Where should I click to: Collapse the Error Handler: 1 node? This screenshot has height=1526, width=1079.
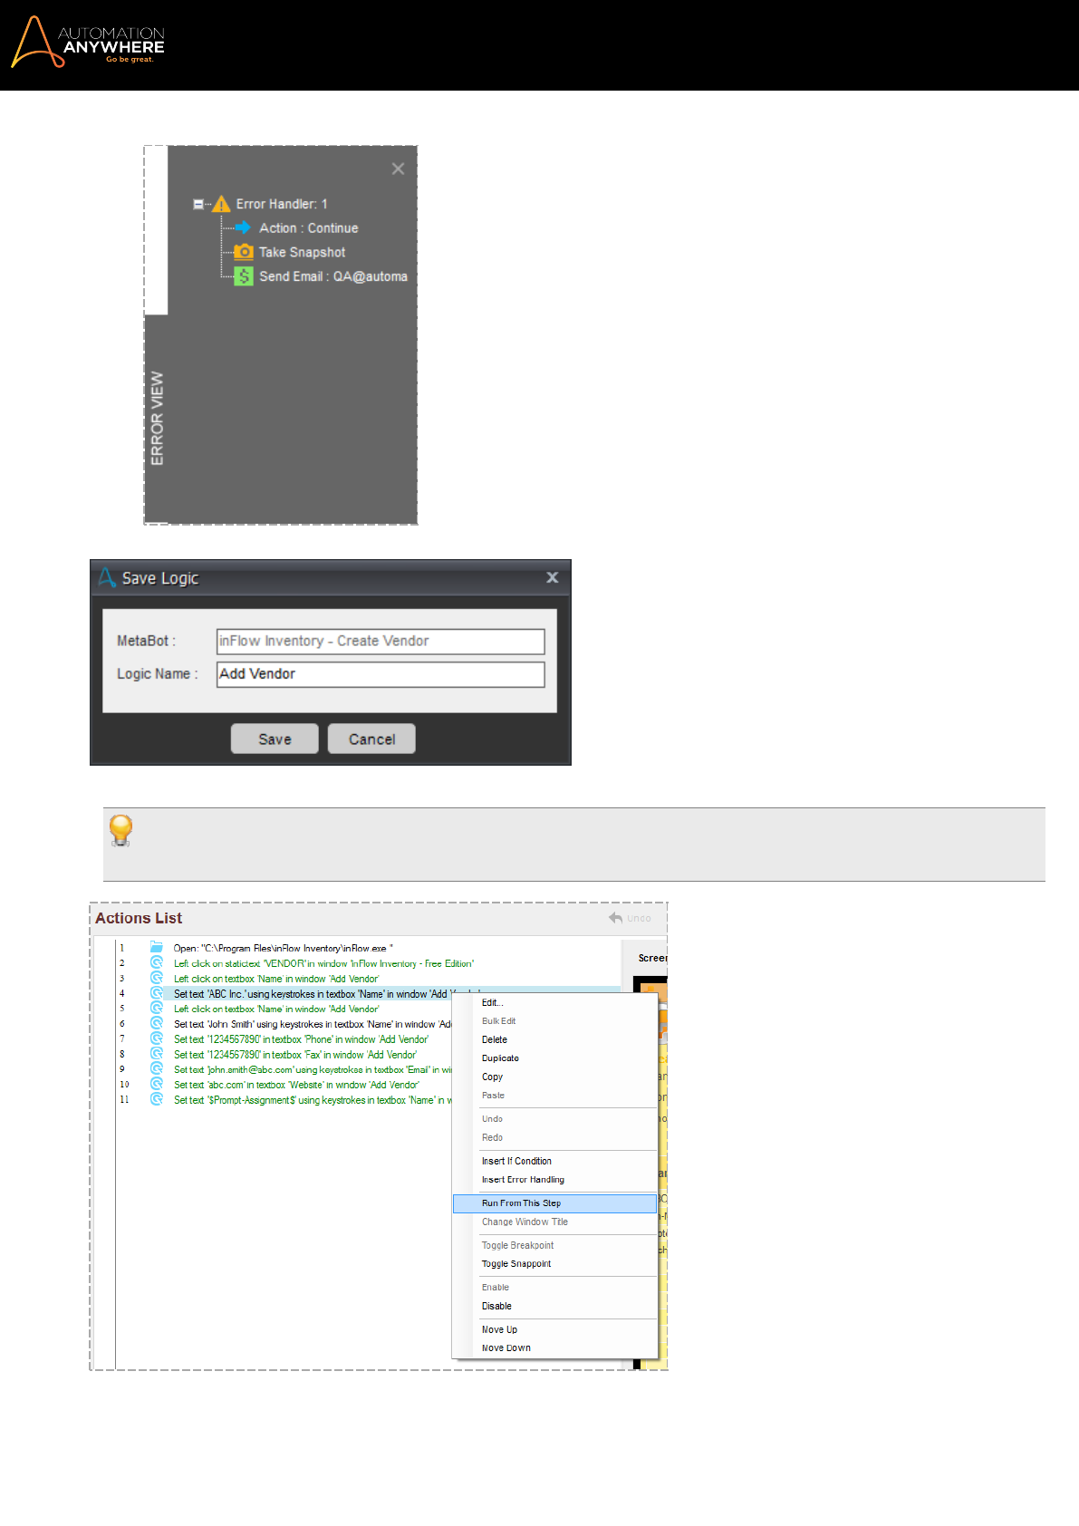[x=198, y=205]
